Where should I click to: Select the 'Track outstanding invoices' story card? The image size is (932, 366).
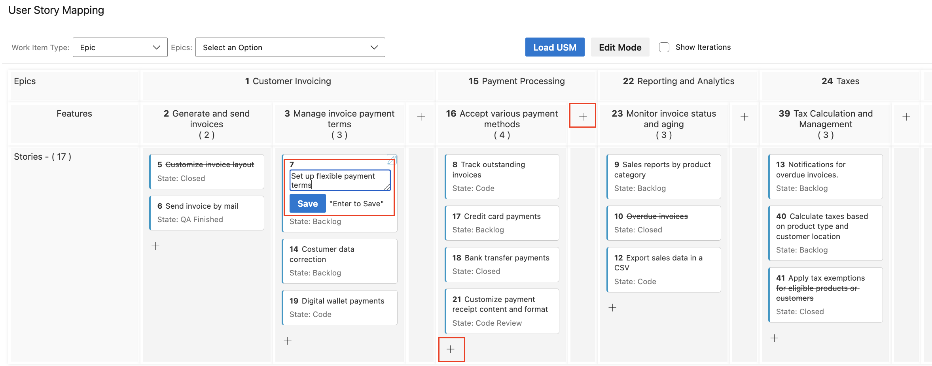tap(501, 176)
